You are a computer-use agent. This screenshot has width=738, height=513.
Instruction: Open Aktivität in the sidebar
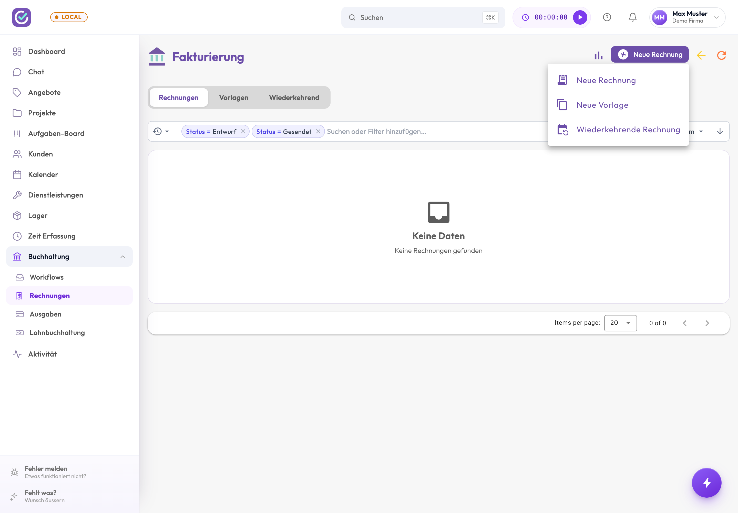pyautogui.click(x=69, y=354)
